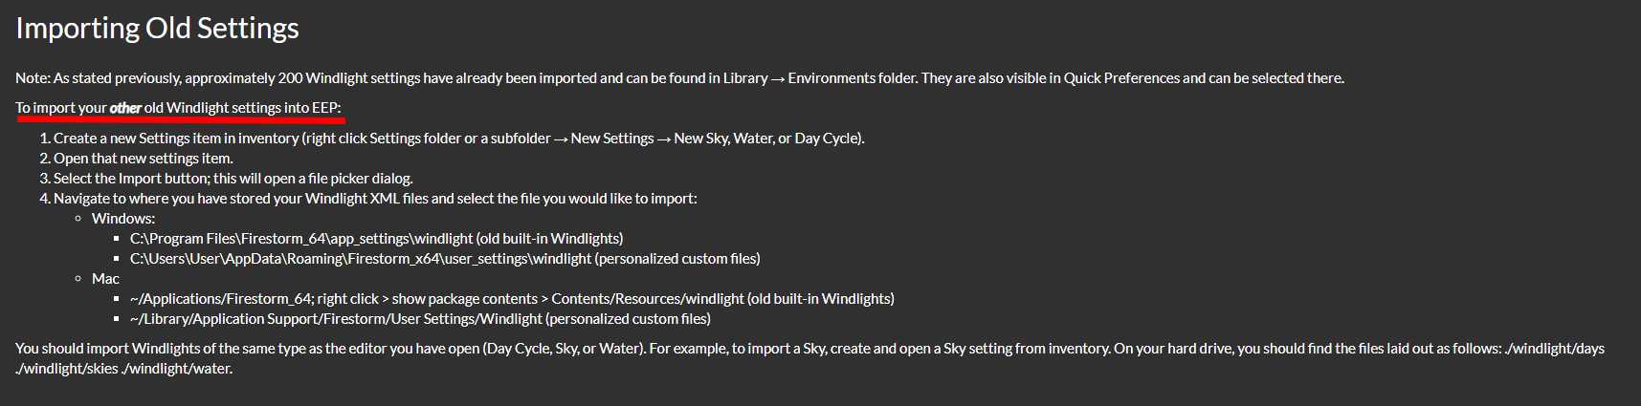Click the note about 200 Windlight settings

[679, 78]
